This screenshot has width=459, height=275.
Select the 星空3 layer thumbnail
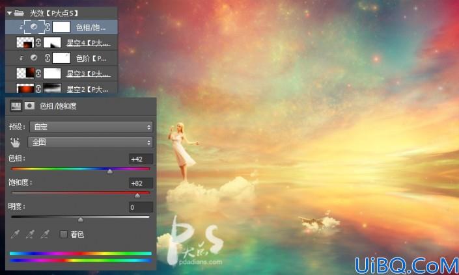tap(25, 73)
